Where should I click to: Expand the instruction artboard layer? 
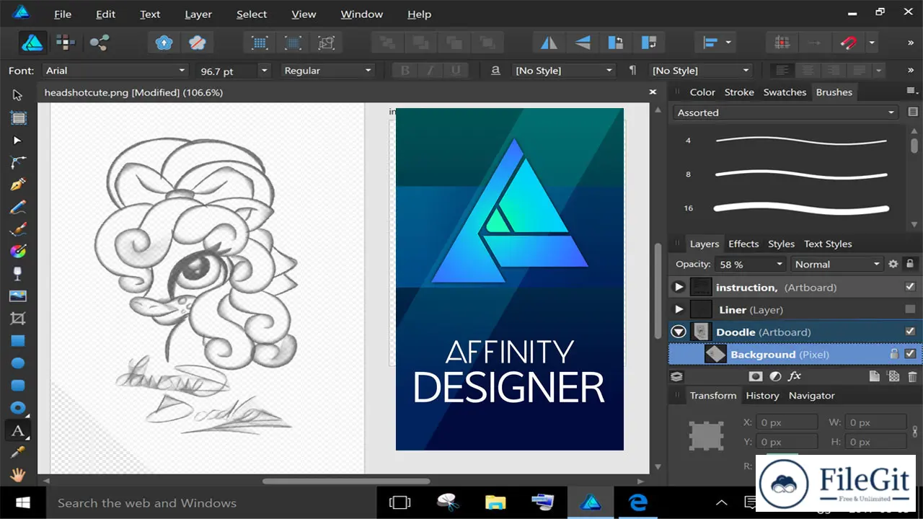[x=679, y=287]
